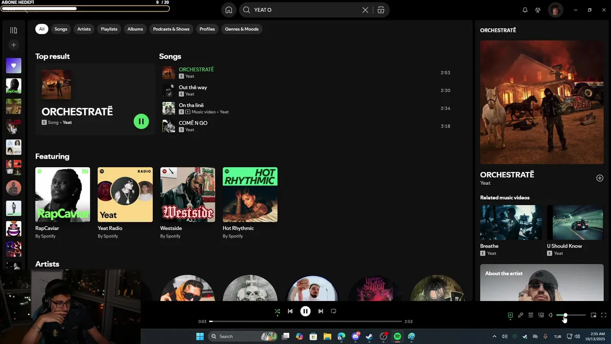Filter results by Albums
The image size is (611, 344).
pyautogui.click(x=135, y=29)
